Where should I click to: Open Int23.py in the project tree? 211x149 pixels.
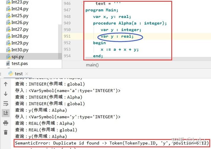pyautogui.click(x=20, y=2)
